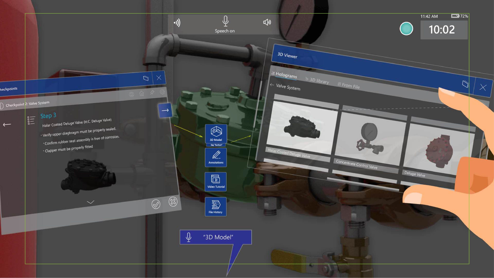Open settings gear in Checkpoints panel
Image resolution: width=494 pixels, height=278 pixels.
tap(162, 92)
